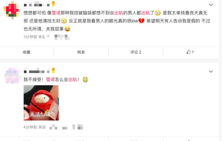Click the orange badge beside second username
The width and height of the screenshot is (222, 141).
click(x=53, y=71)
